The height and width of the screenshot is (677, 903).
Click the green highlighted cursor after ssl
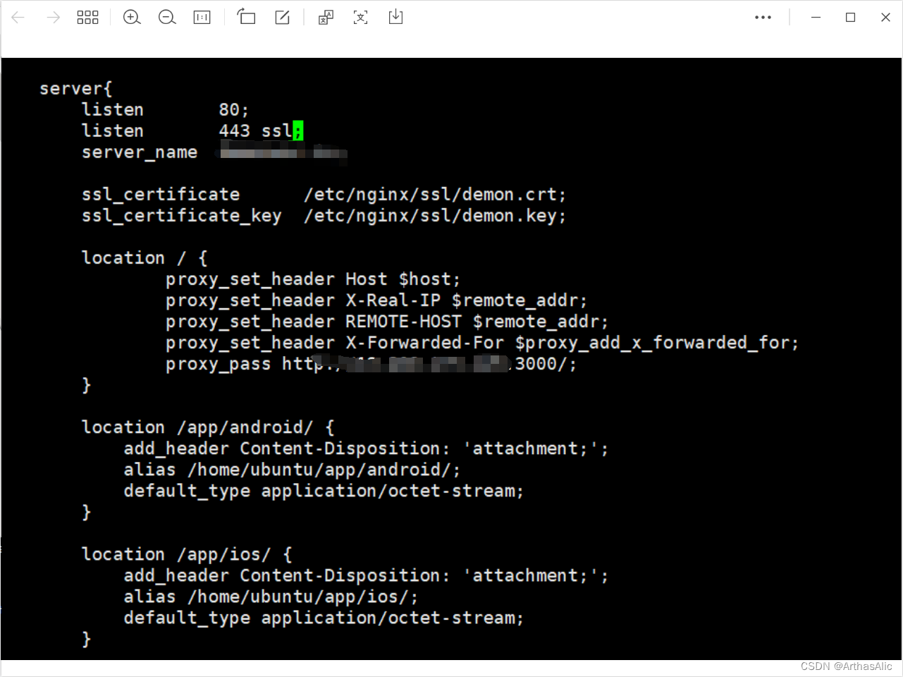(298, 131)
